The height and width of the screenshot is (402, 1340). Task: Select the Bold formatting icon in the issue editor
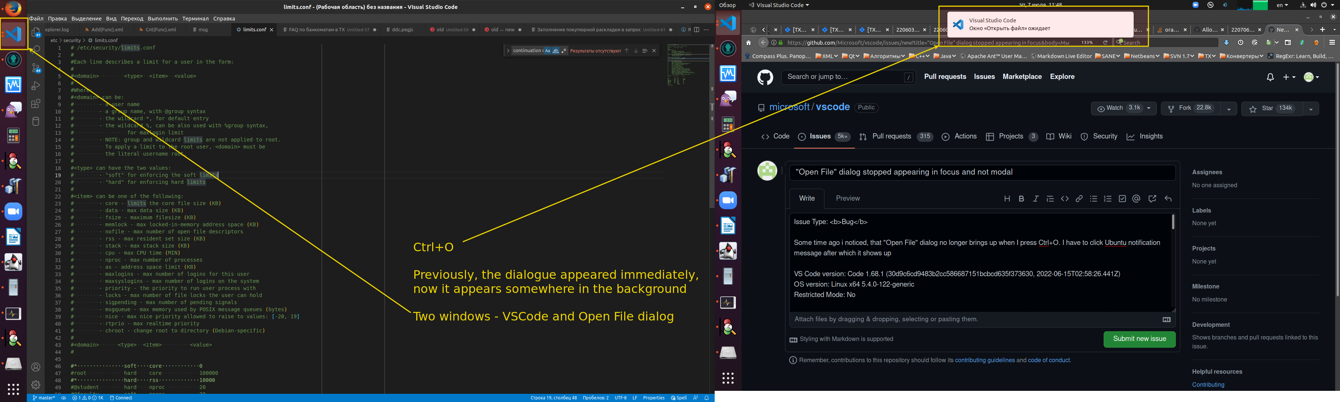tap(1022, 199)
